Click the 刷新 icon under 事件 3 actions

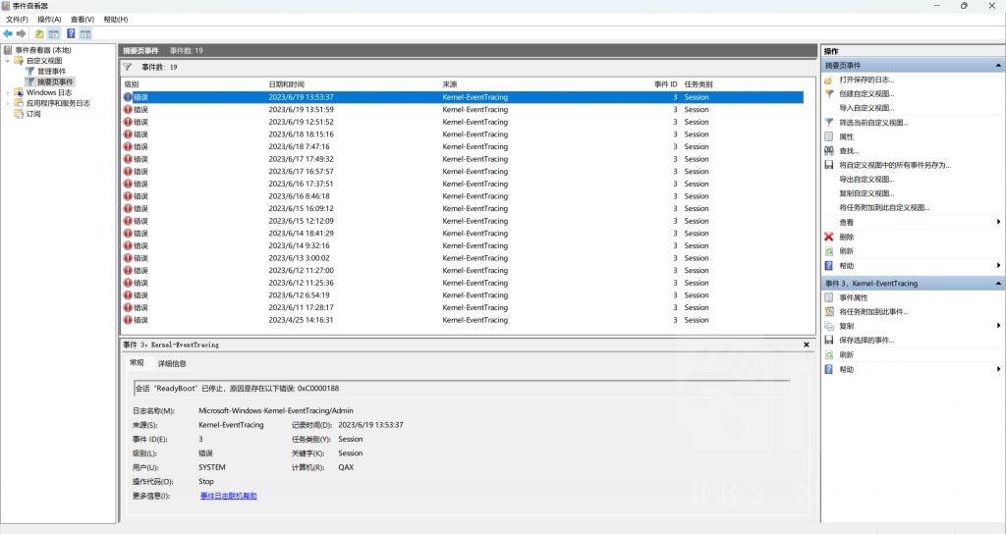tap(828, 354)
